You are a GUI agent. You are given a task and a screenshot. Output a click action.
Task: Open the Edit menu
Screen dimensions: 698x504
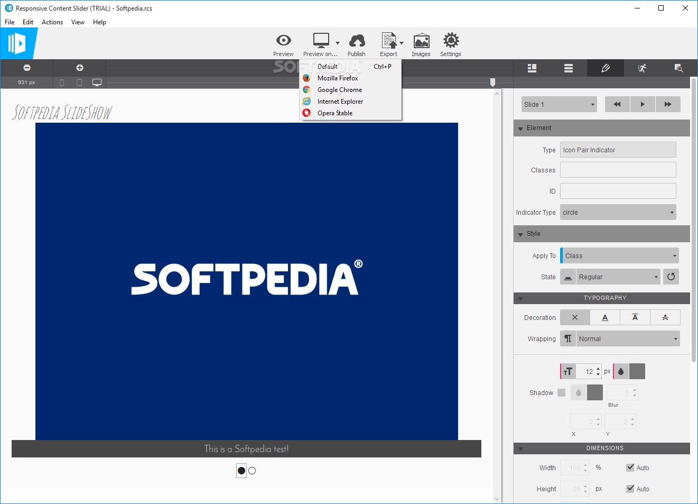coord(28,22)
